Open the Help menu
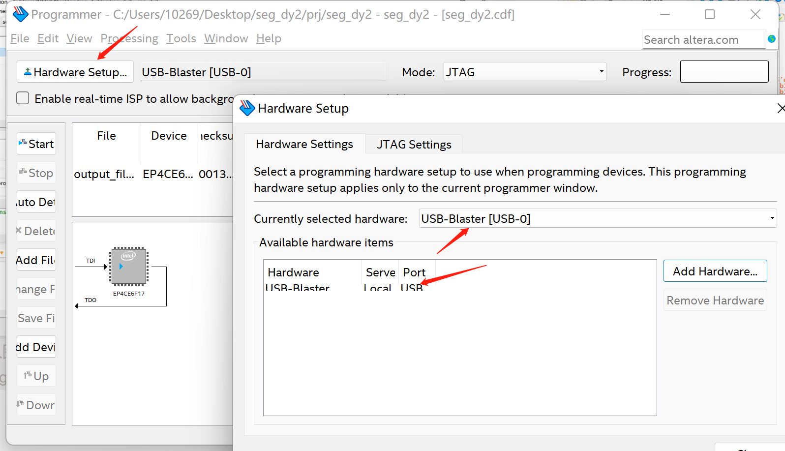Screen dimensions: 785x451 [269, 38]
